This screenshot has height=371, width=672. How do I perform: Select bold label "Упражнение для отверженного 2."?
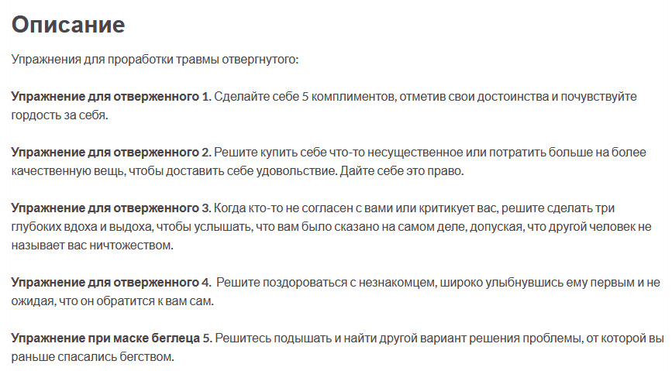tap(111, 152)
